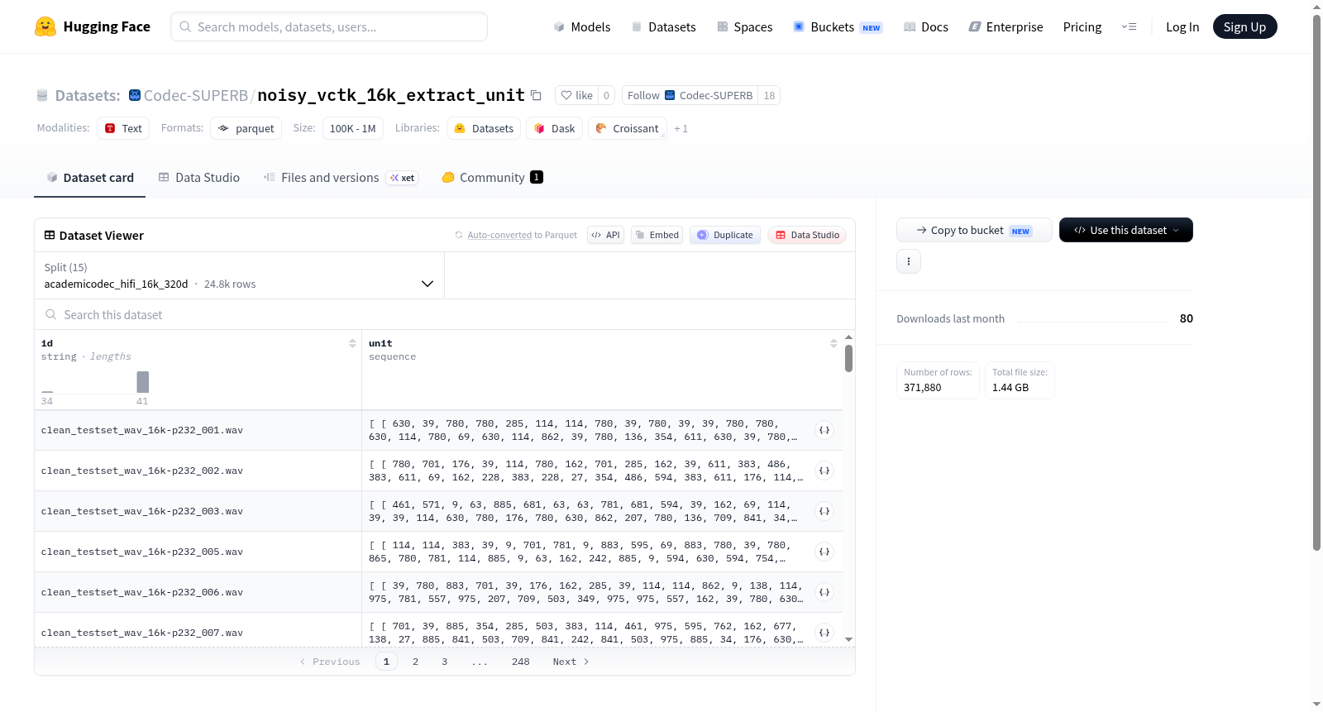Click the Codec-SUPERB organization avatar
The height and width of the screenshot is (712, 1323).
pos(135,95)
